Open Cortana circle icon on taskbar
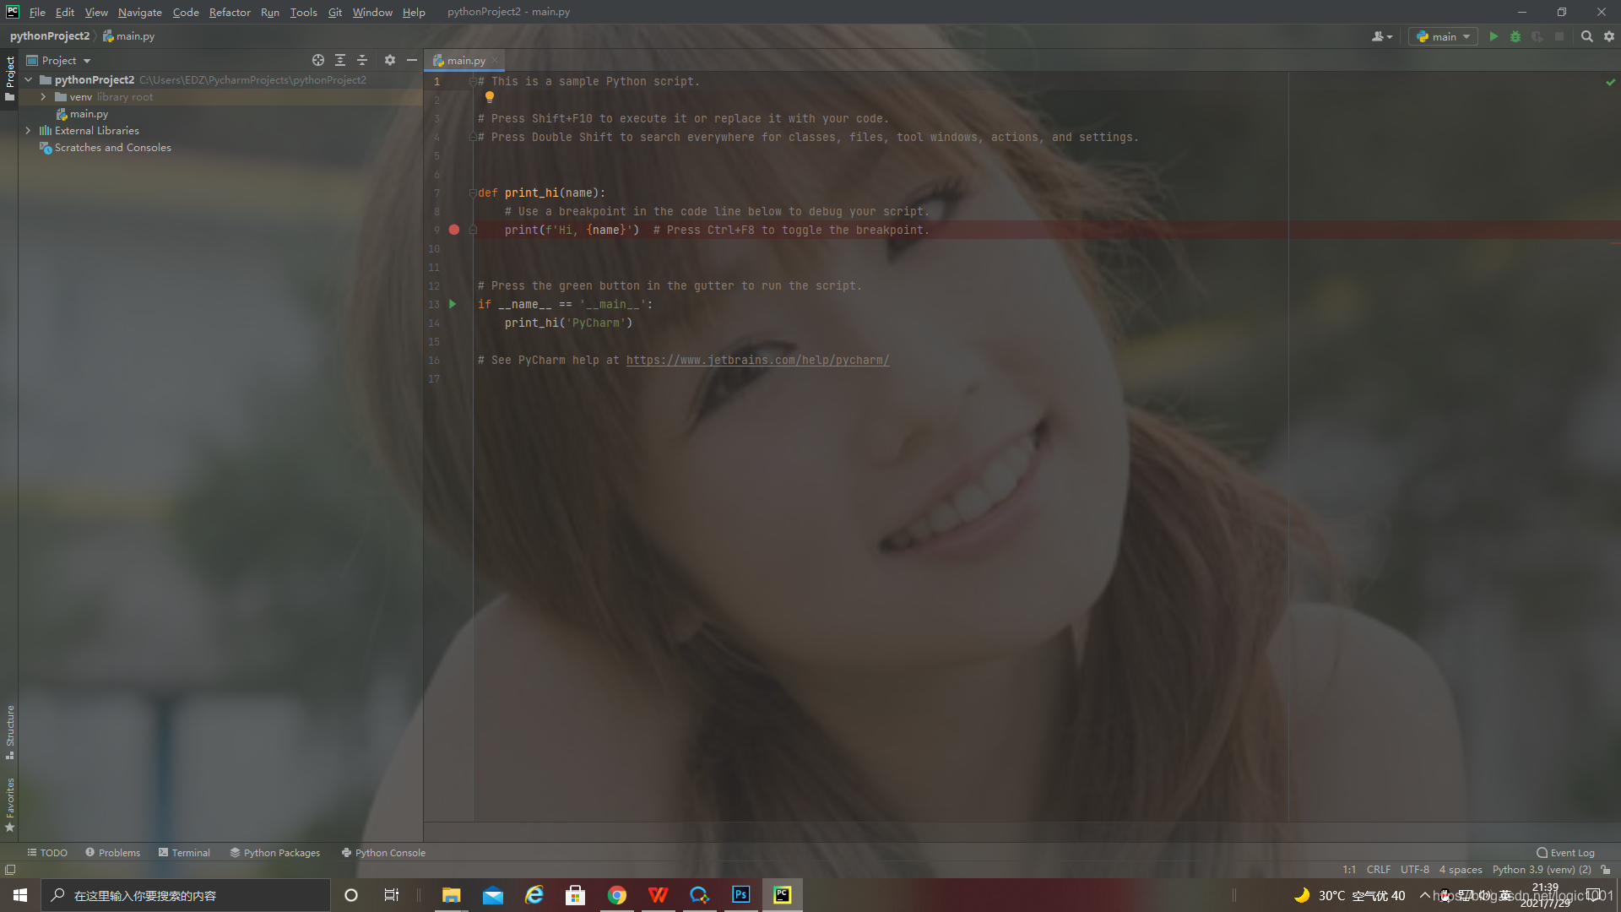 [x=351, y=895]
